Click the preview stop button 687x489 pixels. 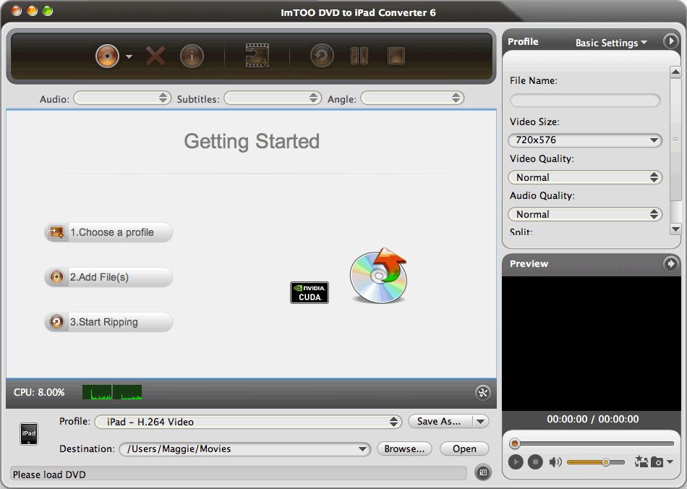tap(535, 462)
